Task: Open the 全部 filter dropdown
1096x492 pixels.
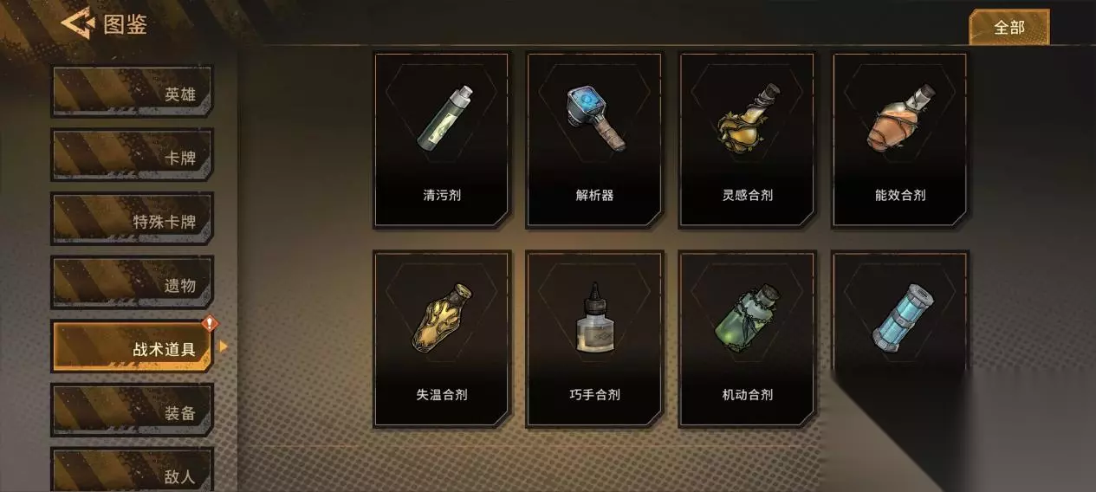Action: pyautogui.click(x=1008, y=27)
